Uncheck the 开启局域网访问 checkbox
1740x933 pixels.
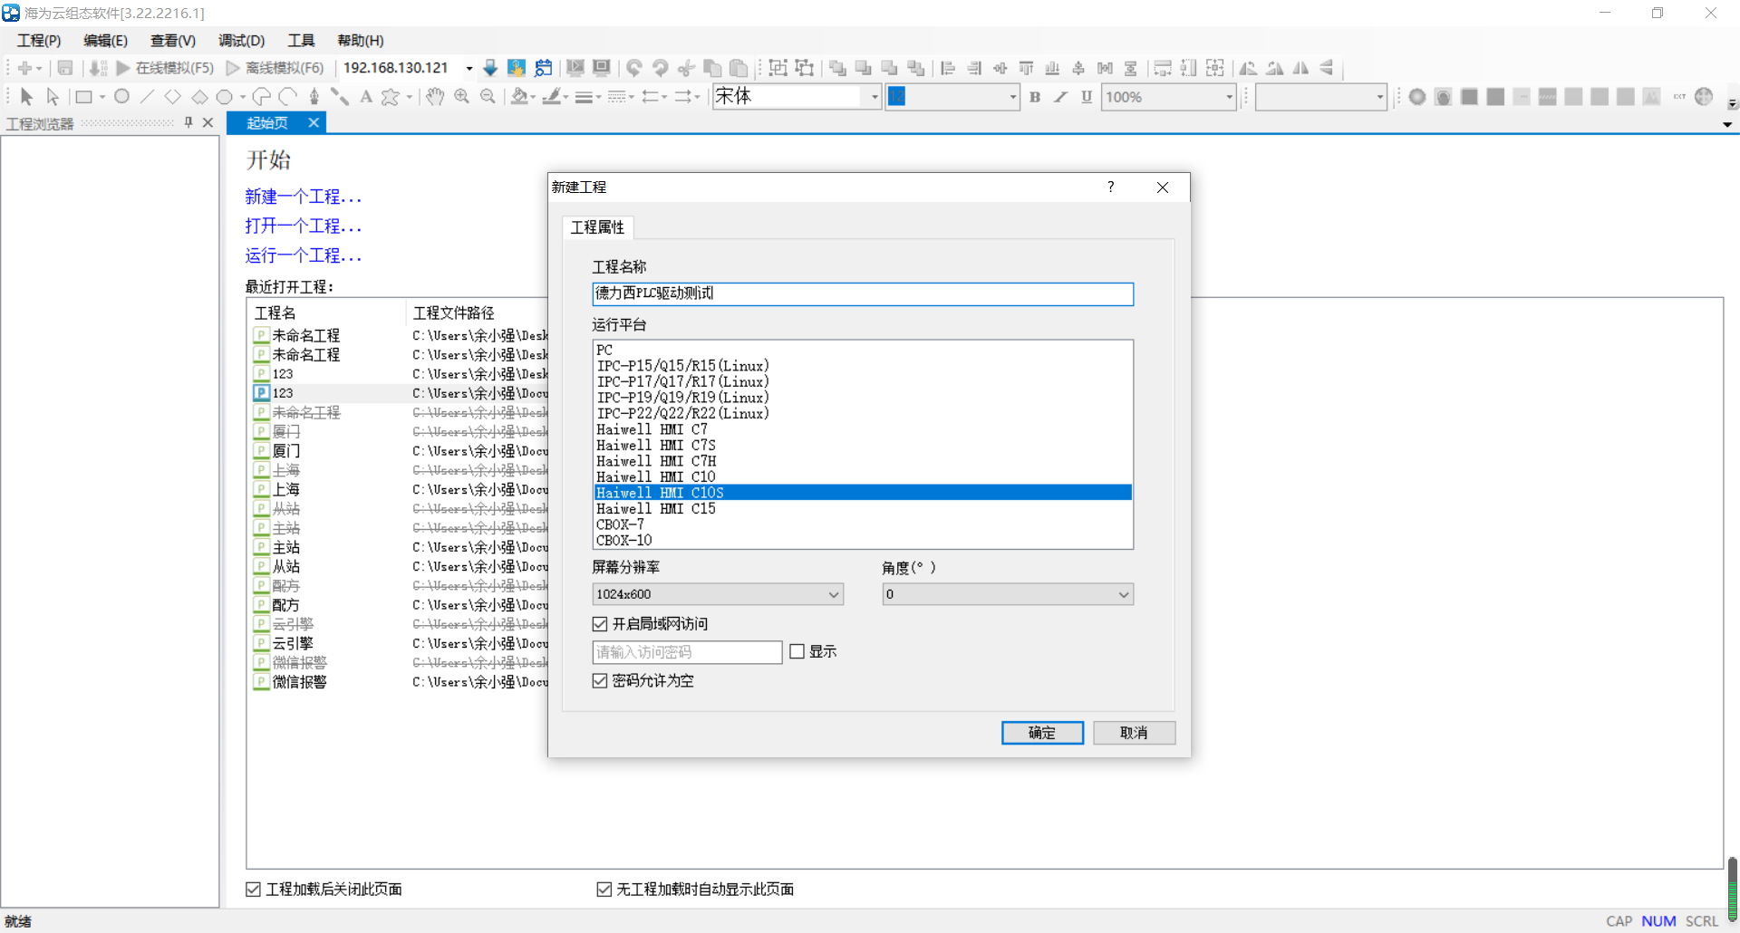pyautogui.click(x=599, y=624)
